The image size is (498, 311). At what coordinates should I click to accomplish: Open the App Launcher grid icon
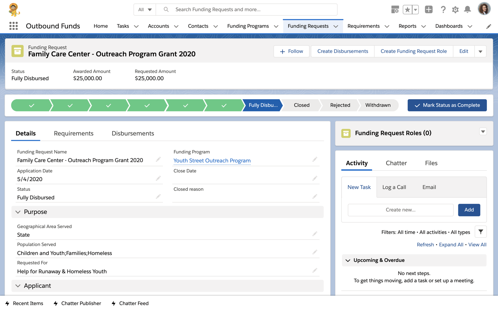(13, 26)
